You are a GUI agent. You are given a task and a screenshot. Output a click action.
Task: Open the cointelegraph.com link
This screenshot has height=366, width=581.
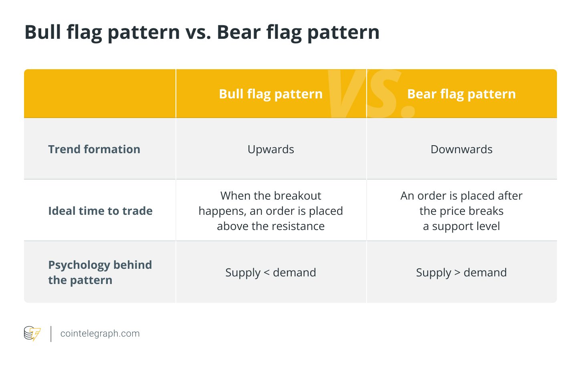[100, 334]
